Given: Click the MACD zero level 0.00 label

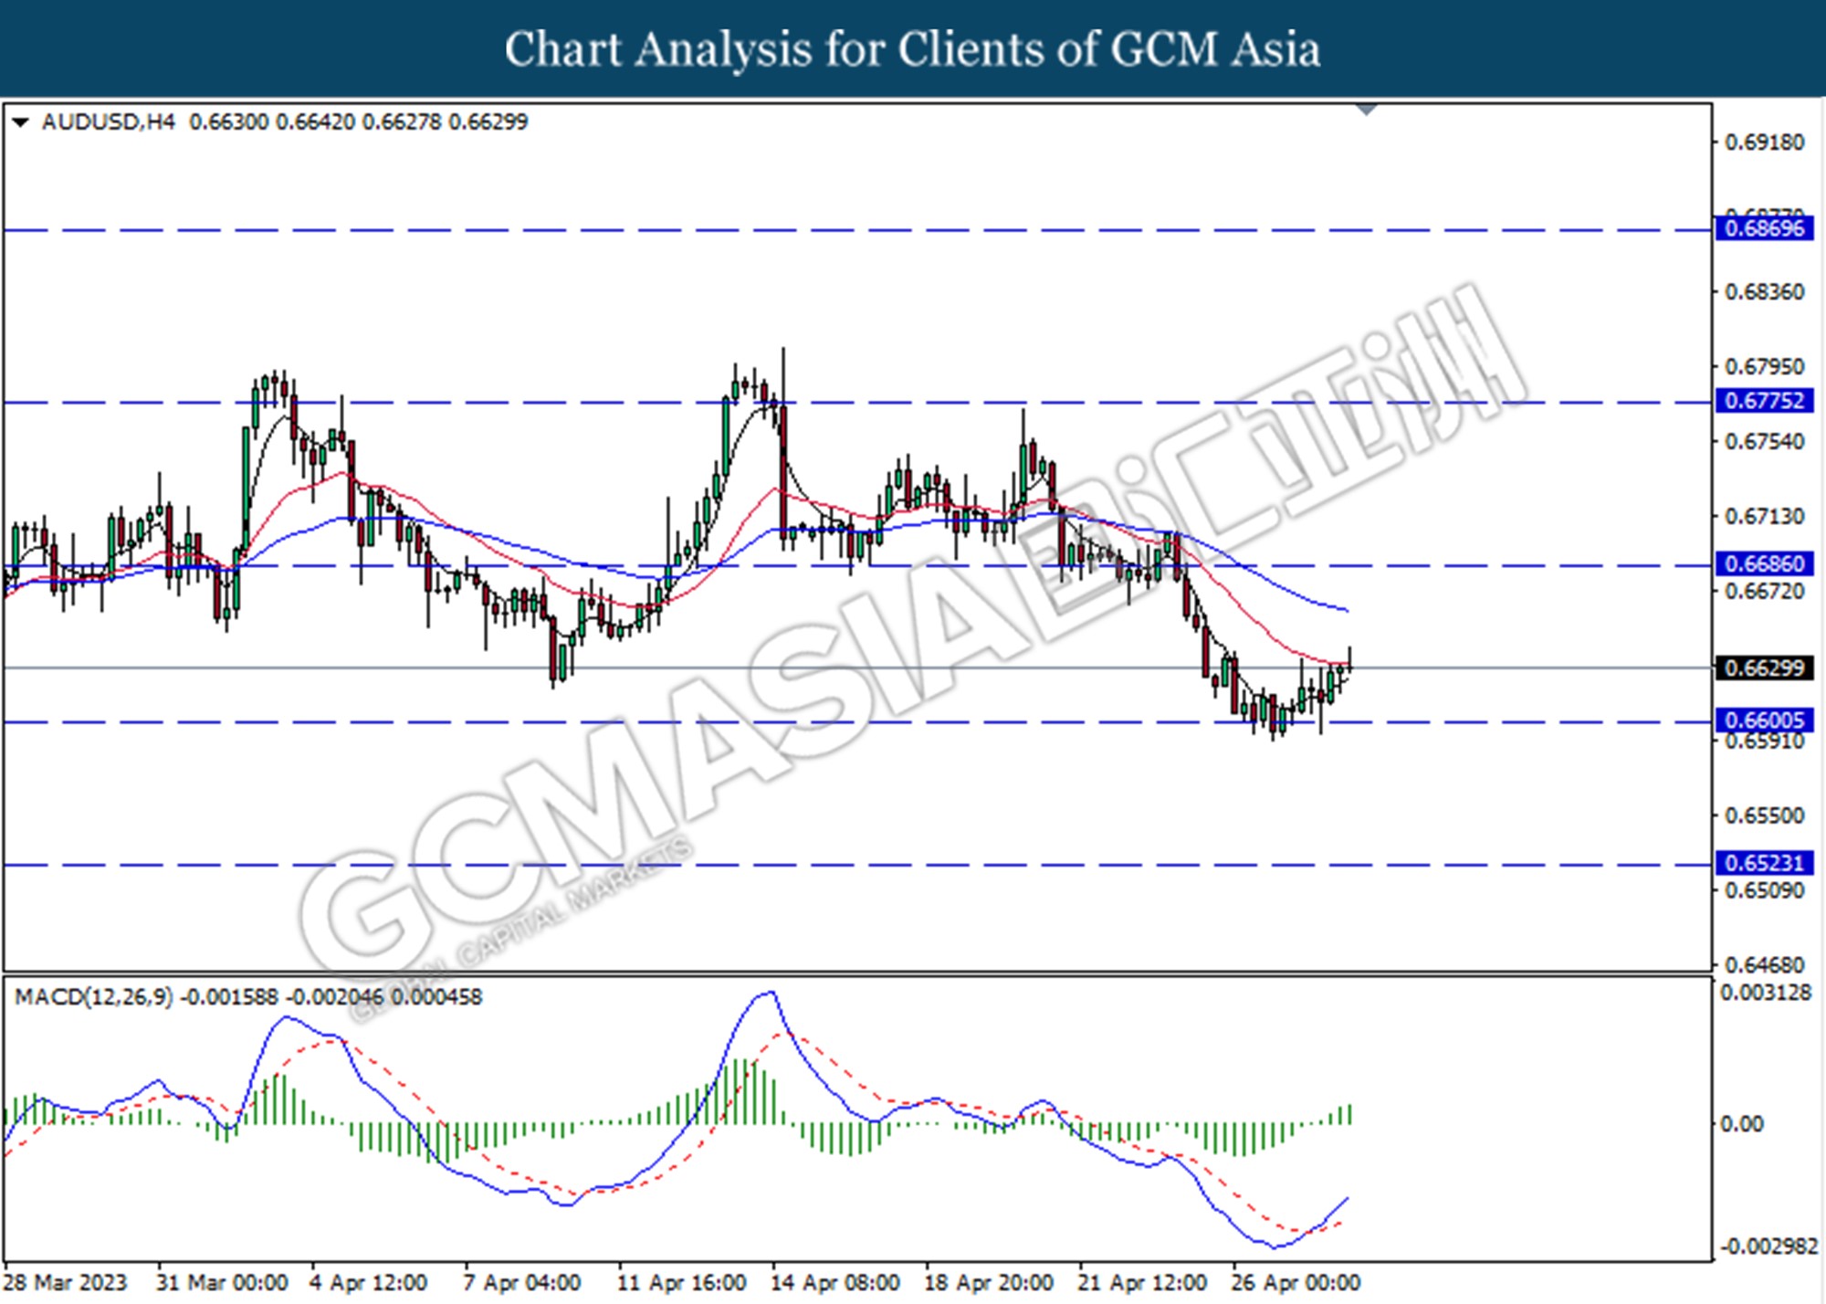Looking at the screenshot, I should tap(1741, 1124).
